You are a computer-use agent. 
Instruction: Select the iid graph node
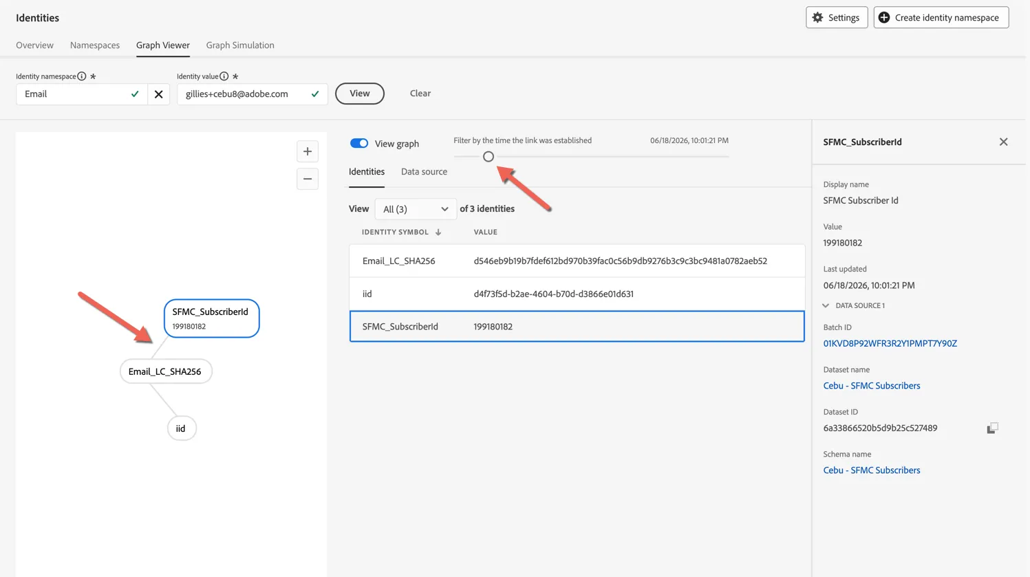point(182,428)
